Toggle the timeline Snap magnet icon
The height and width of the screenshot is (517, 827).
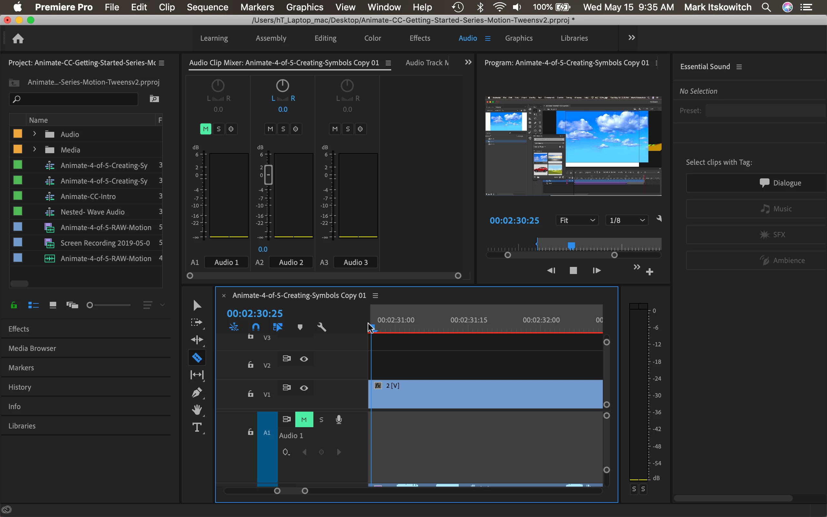tap(256, 327)
